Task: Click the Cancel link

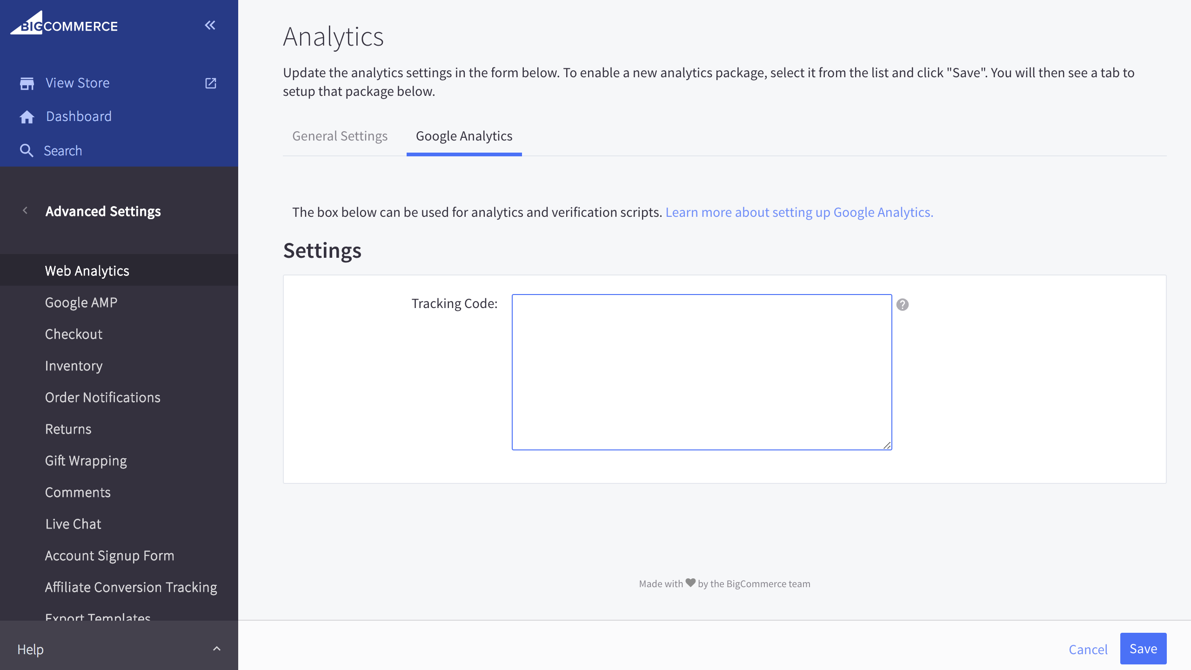Action: pos(1088,650)
